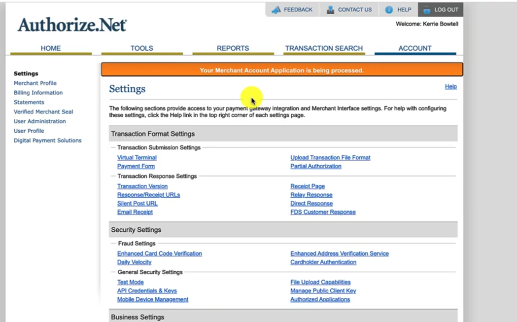517x322 pixels.
Task: Go to the Home tab
Action: pyautogui.click(x=51, y=48)
